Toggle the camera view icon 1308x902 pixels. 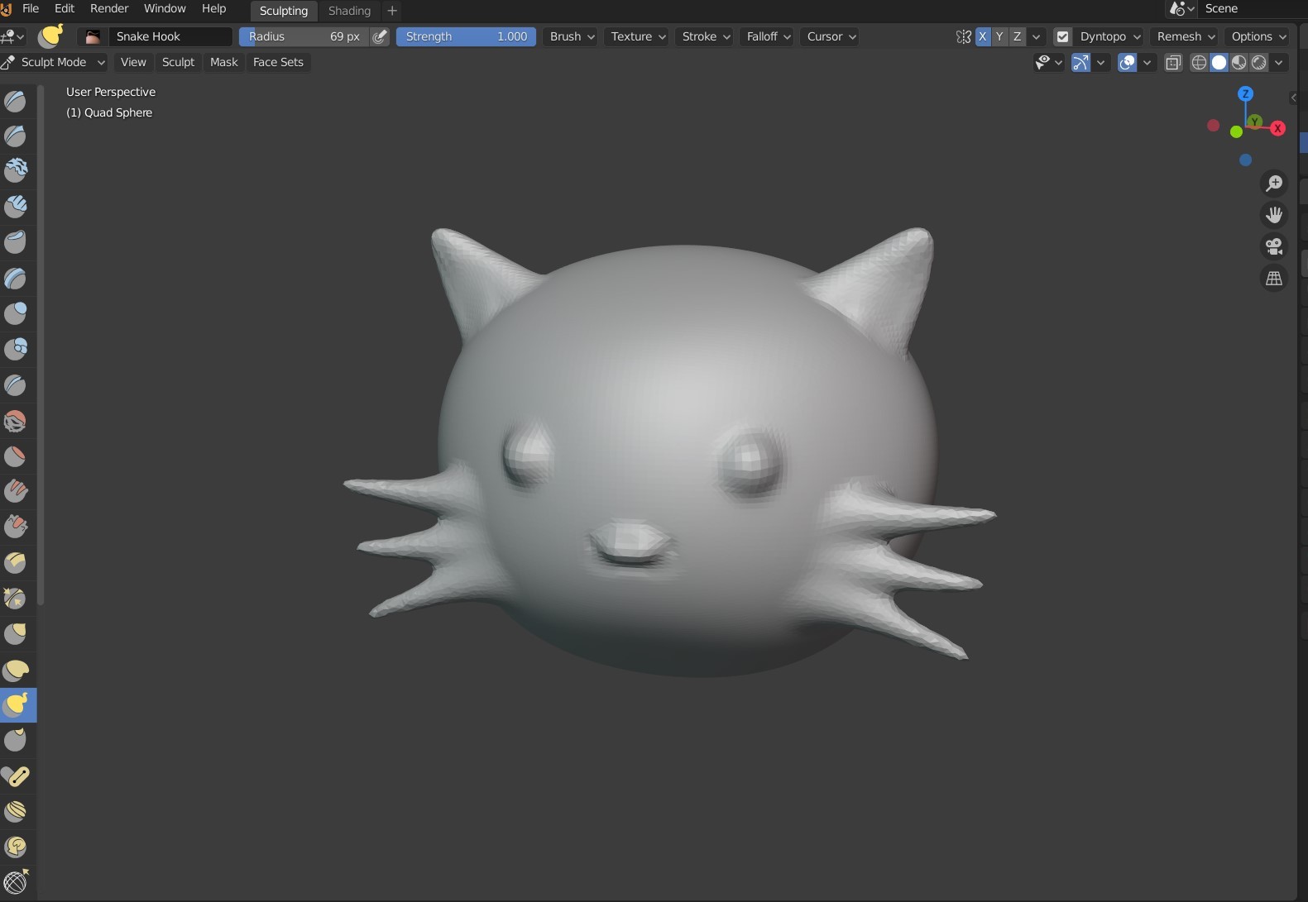coord(1274,246)
